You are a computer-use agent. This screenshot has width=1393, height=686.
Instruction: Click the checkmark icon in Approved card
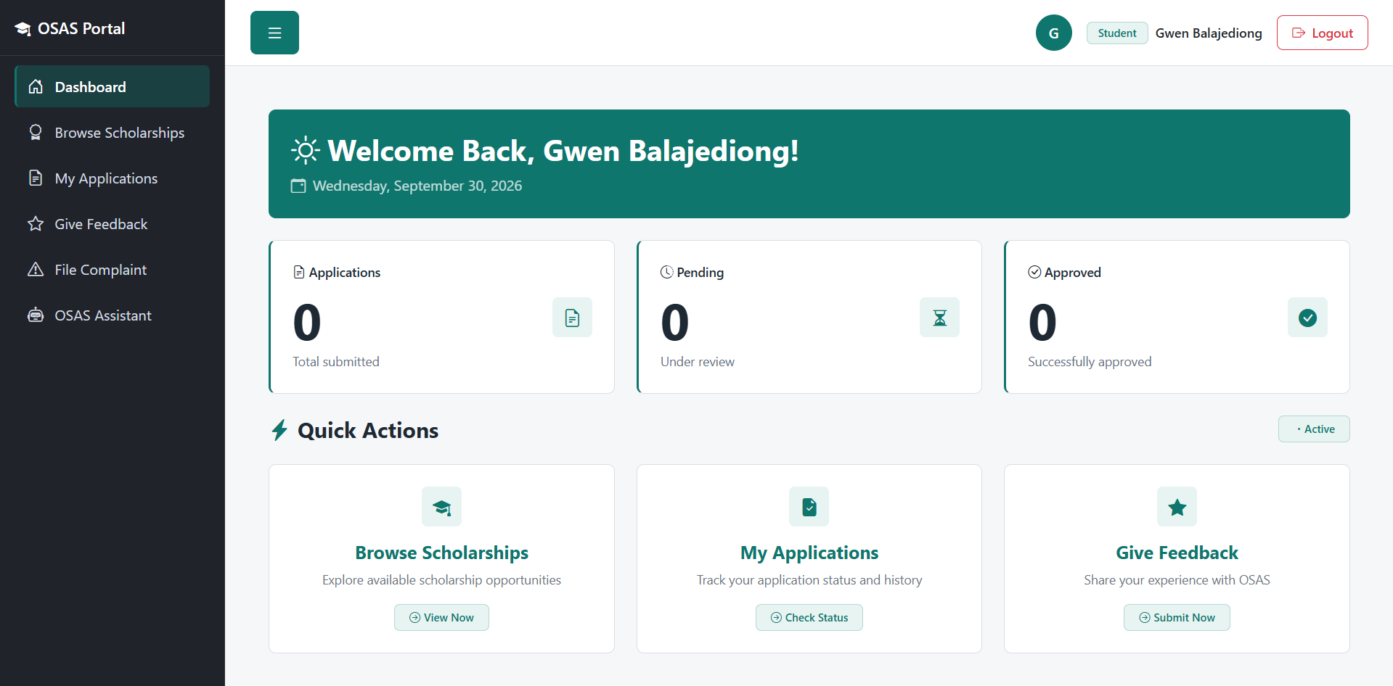[x=1307, y=318]
